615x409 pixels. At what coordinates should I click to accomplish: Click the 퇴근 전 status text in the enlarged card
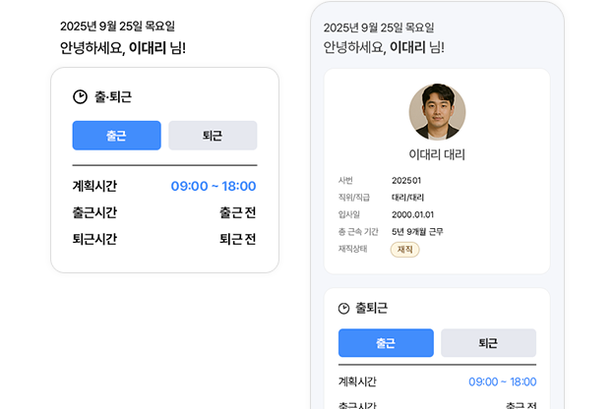[237, 239]
